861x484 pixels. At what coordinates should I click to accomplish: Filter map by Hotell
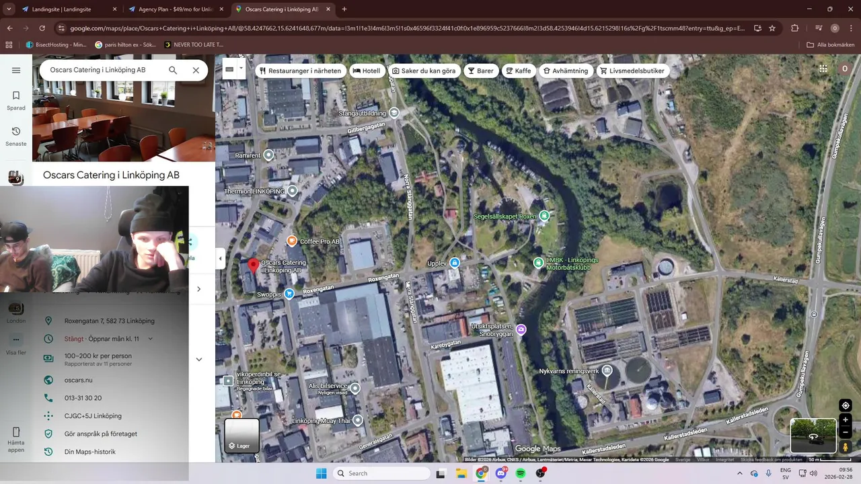[367, 71]
